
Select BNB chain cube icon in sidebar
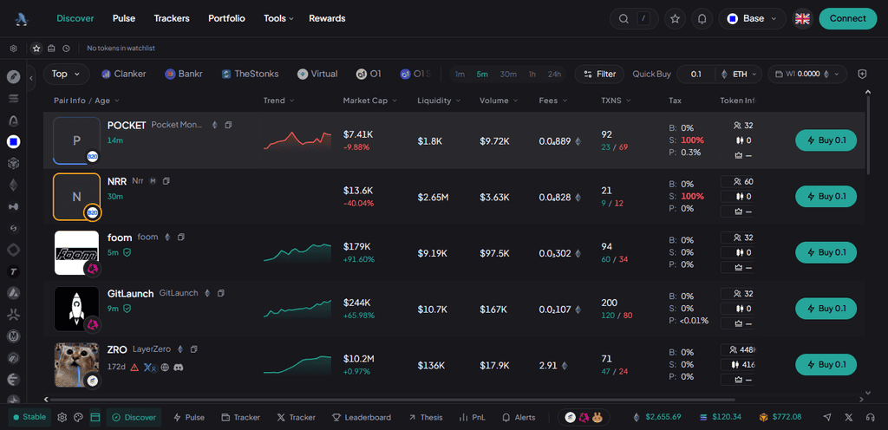pos(14,164)
